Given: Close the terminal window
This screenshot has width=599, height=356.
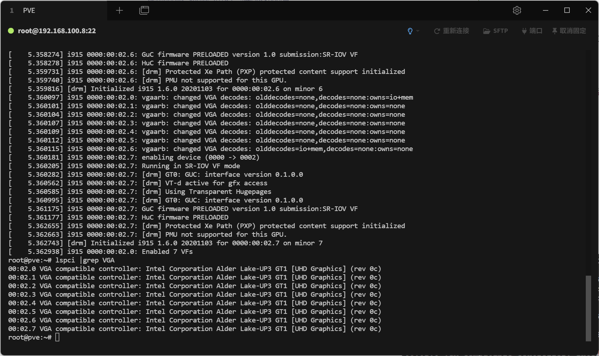Looking at the screenshot, I should click(588, 10).
